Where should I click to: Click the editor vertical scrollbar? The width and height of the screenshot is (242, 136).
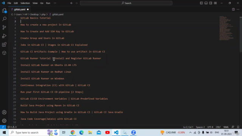[x=241, y=34]
